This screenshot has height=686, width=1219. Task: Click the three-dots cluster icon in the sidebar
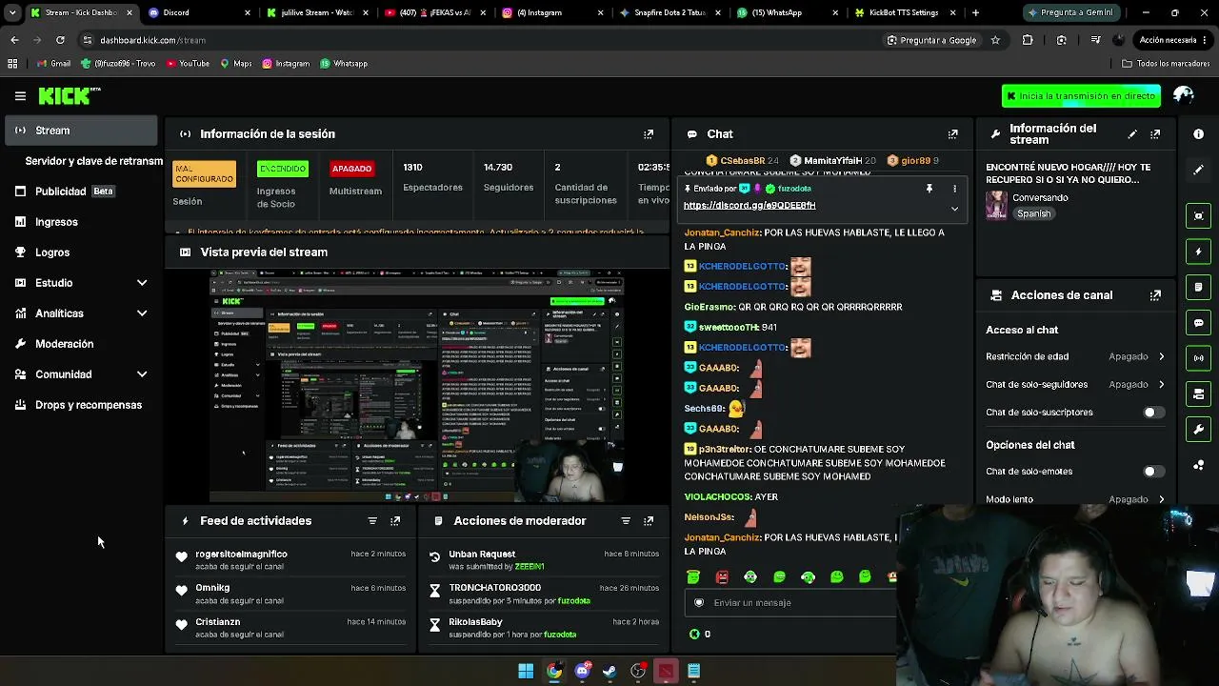pos(1198,466)
